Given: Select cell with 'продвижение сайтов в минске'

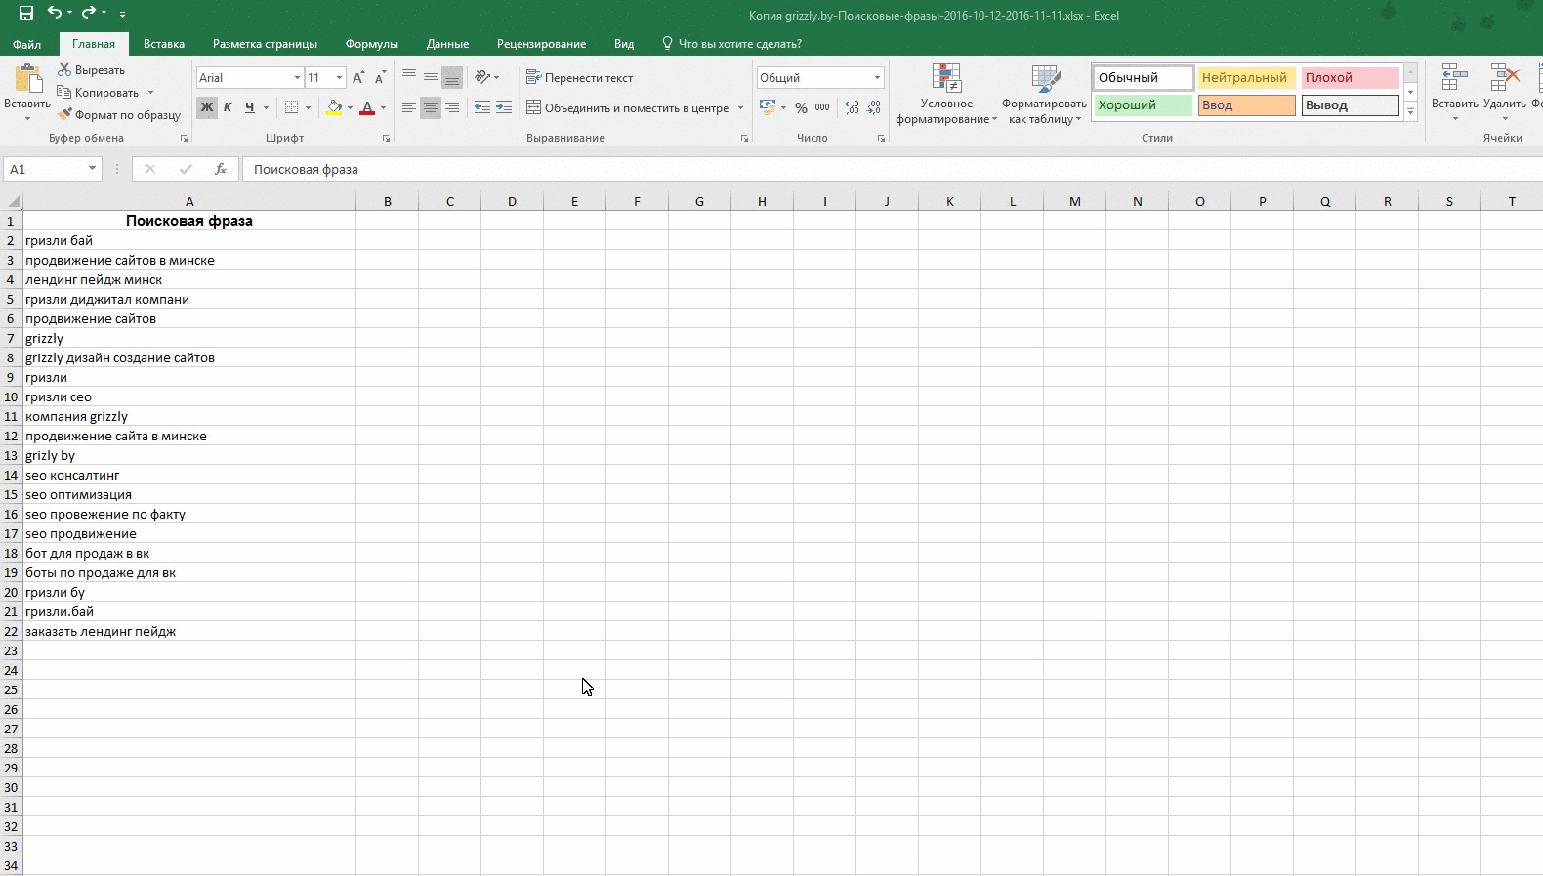Looking at the screenshot, I should [x=189, y=260].
